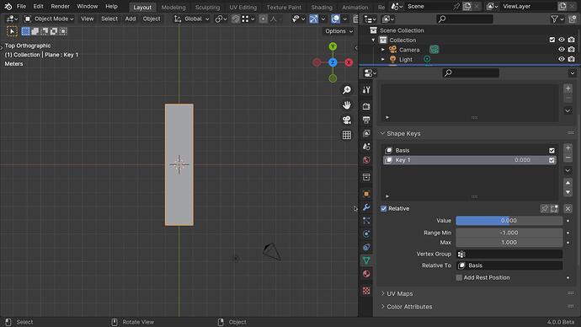Open shape key specials chevron menu

point(568,170)
